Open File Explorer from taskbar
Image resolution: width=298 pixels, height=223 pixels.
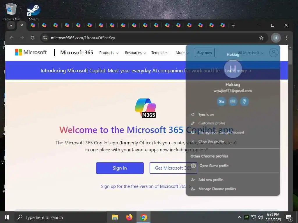pos(115,217)
